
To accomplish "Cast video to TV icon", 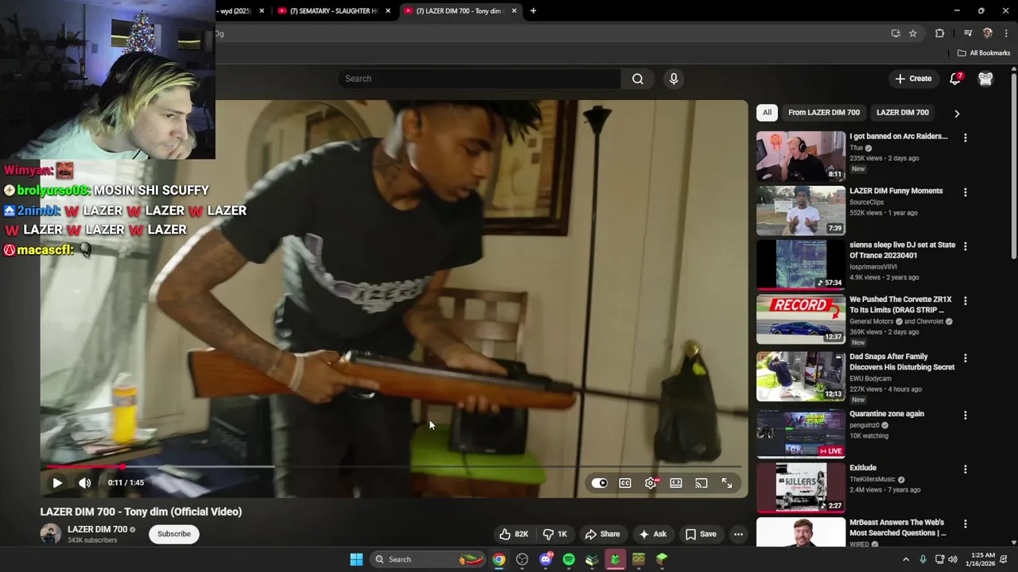I will tap(701, 483).
